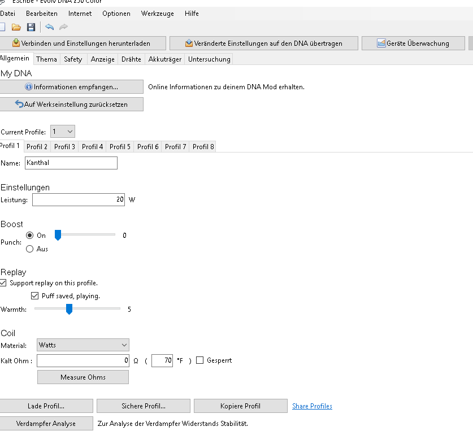The height and width of the screenshot is (444, 473).
Task: Click Informationen empfangen button
Action: pyautogui.click(x=71, y=87)
